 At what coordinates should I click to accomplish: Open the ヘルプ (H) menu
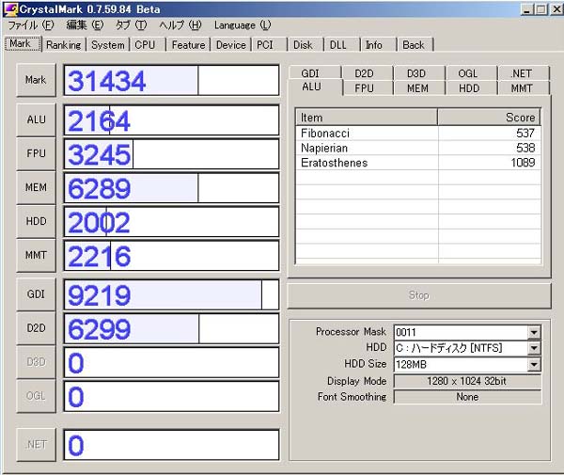pyautogui.click(x=180, y=25)
